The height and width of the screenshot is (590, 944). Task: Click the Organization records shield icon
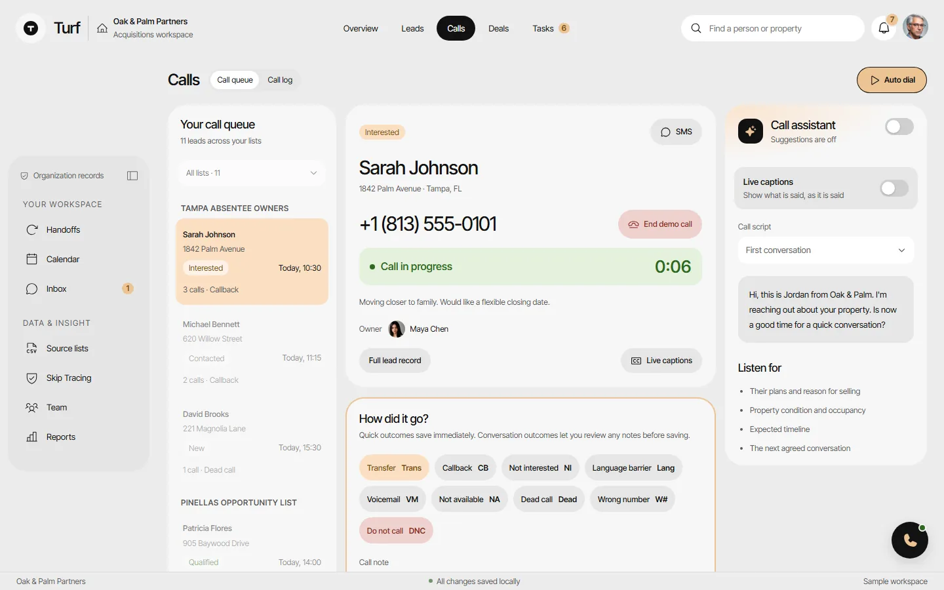pos(24,176)
